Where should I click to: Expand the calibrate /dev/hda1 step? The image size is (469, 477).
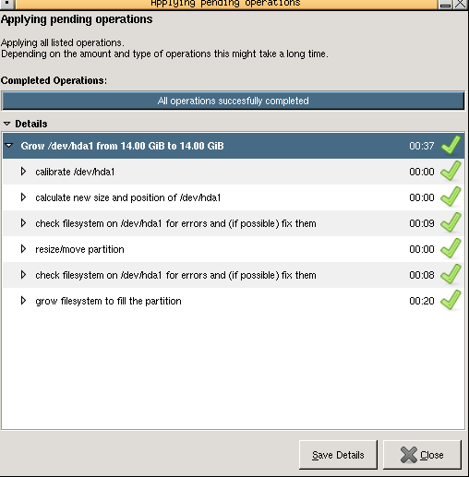tap(23, 172)
